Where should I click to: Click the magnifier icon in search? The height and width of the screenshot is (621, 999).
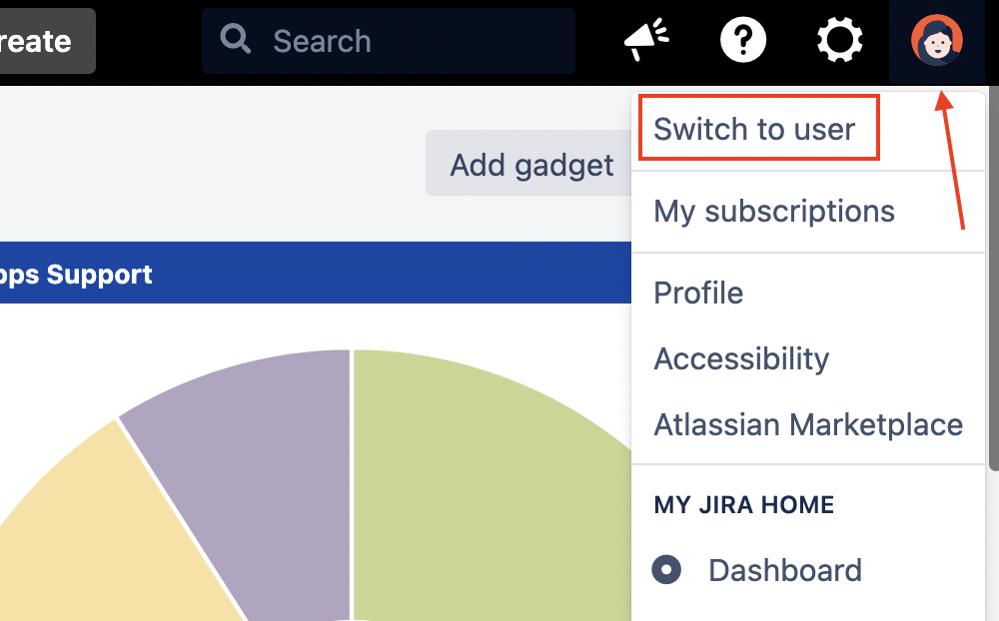tap(237, 40)
